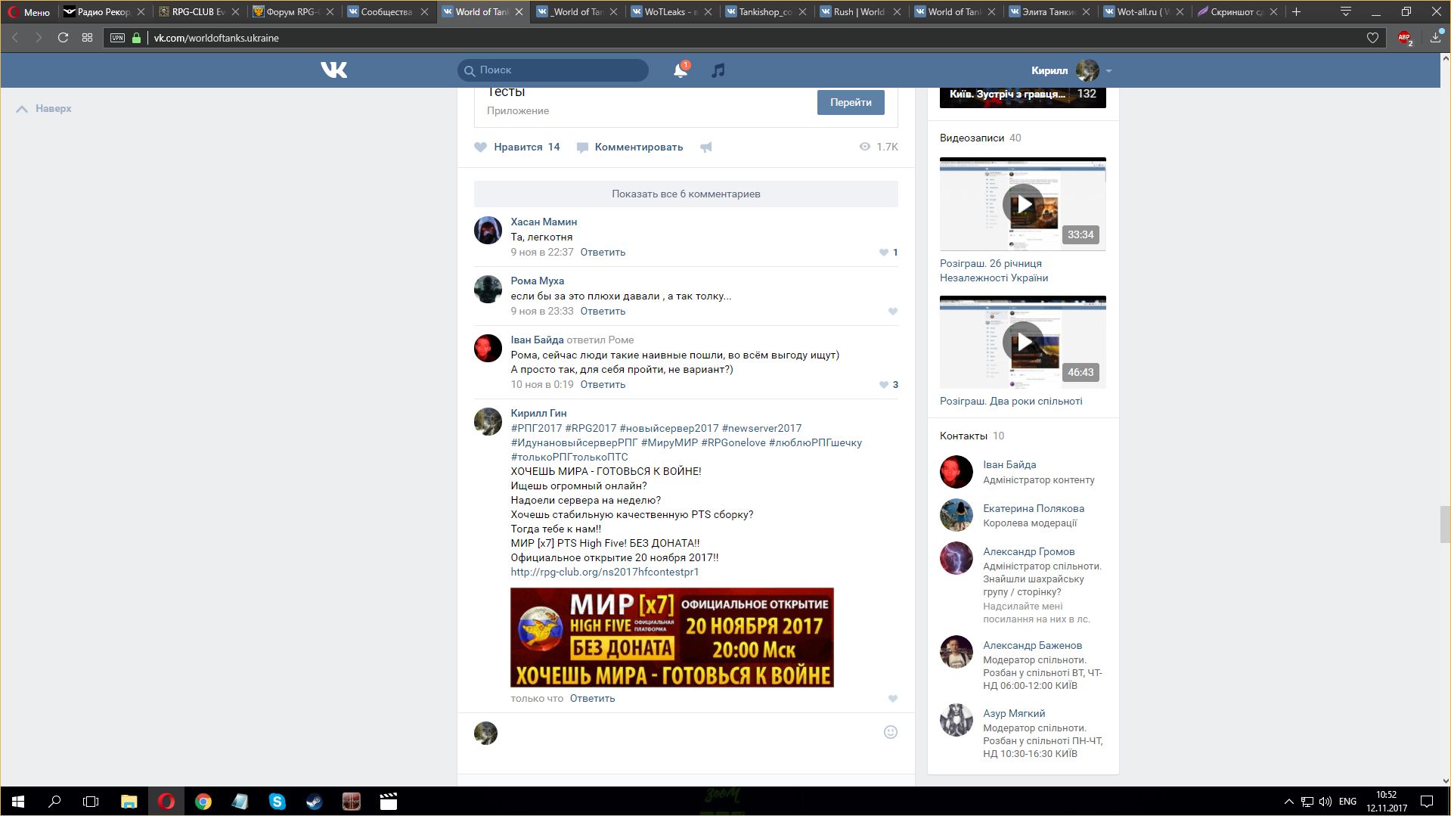This screenshot has width=1451, height=816.
Task: Open the volume icon in system tray
Action: [1325, 802]
